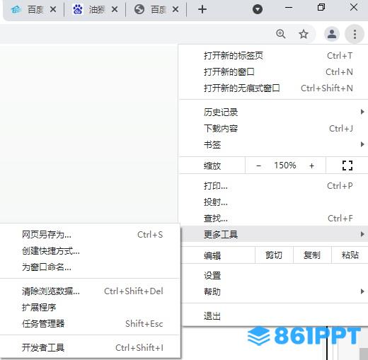Close the tab with the Baidu paw icon
Screen dimensions: 368x360
[x=115, y=9]
